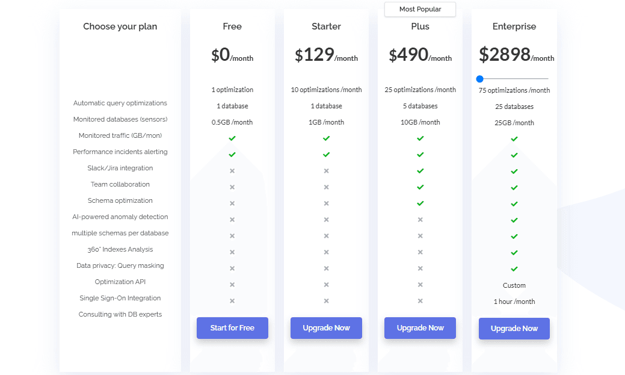Click Free plan's bottom-most cross icon
This screenshot has width=625, height=375.
tap(232, 301)
